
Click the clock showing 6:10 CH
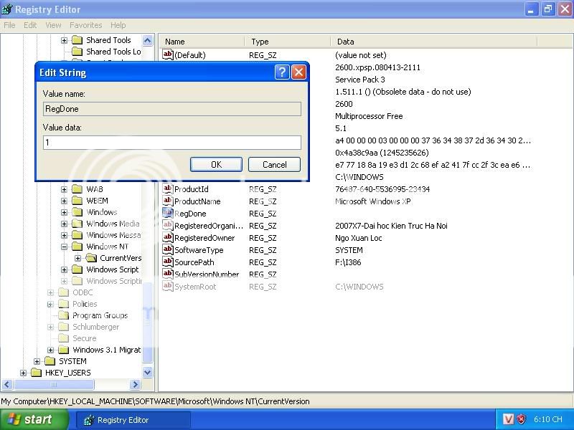pyautogui.click(x=547, y=419)
